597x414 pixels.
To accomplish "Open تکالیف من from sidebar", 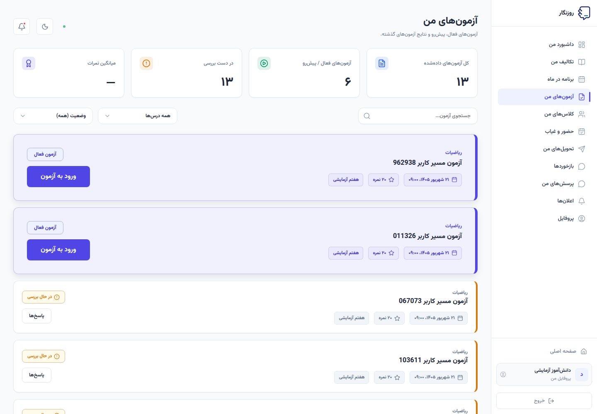I will [x=544, y=62].
